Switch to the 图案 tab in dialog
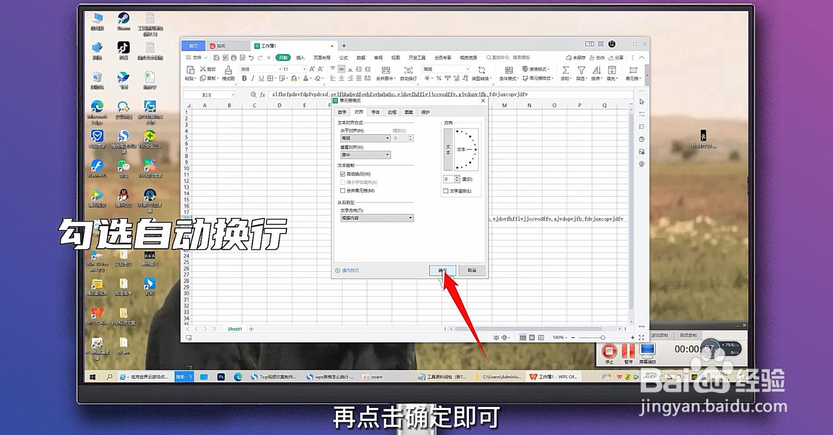 coord(409,112)
